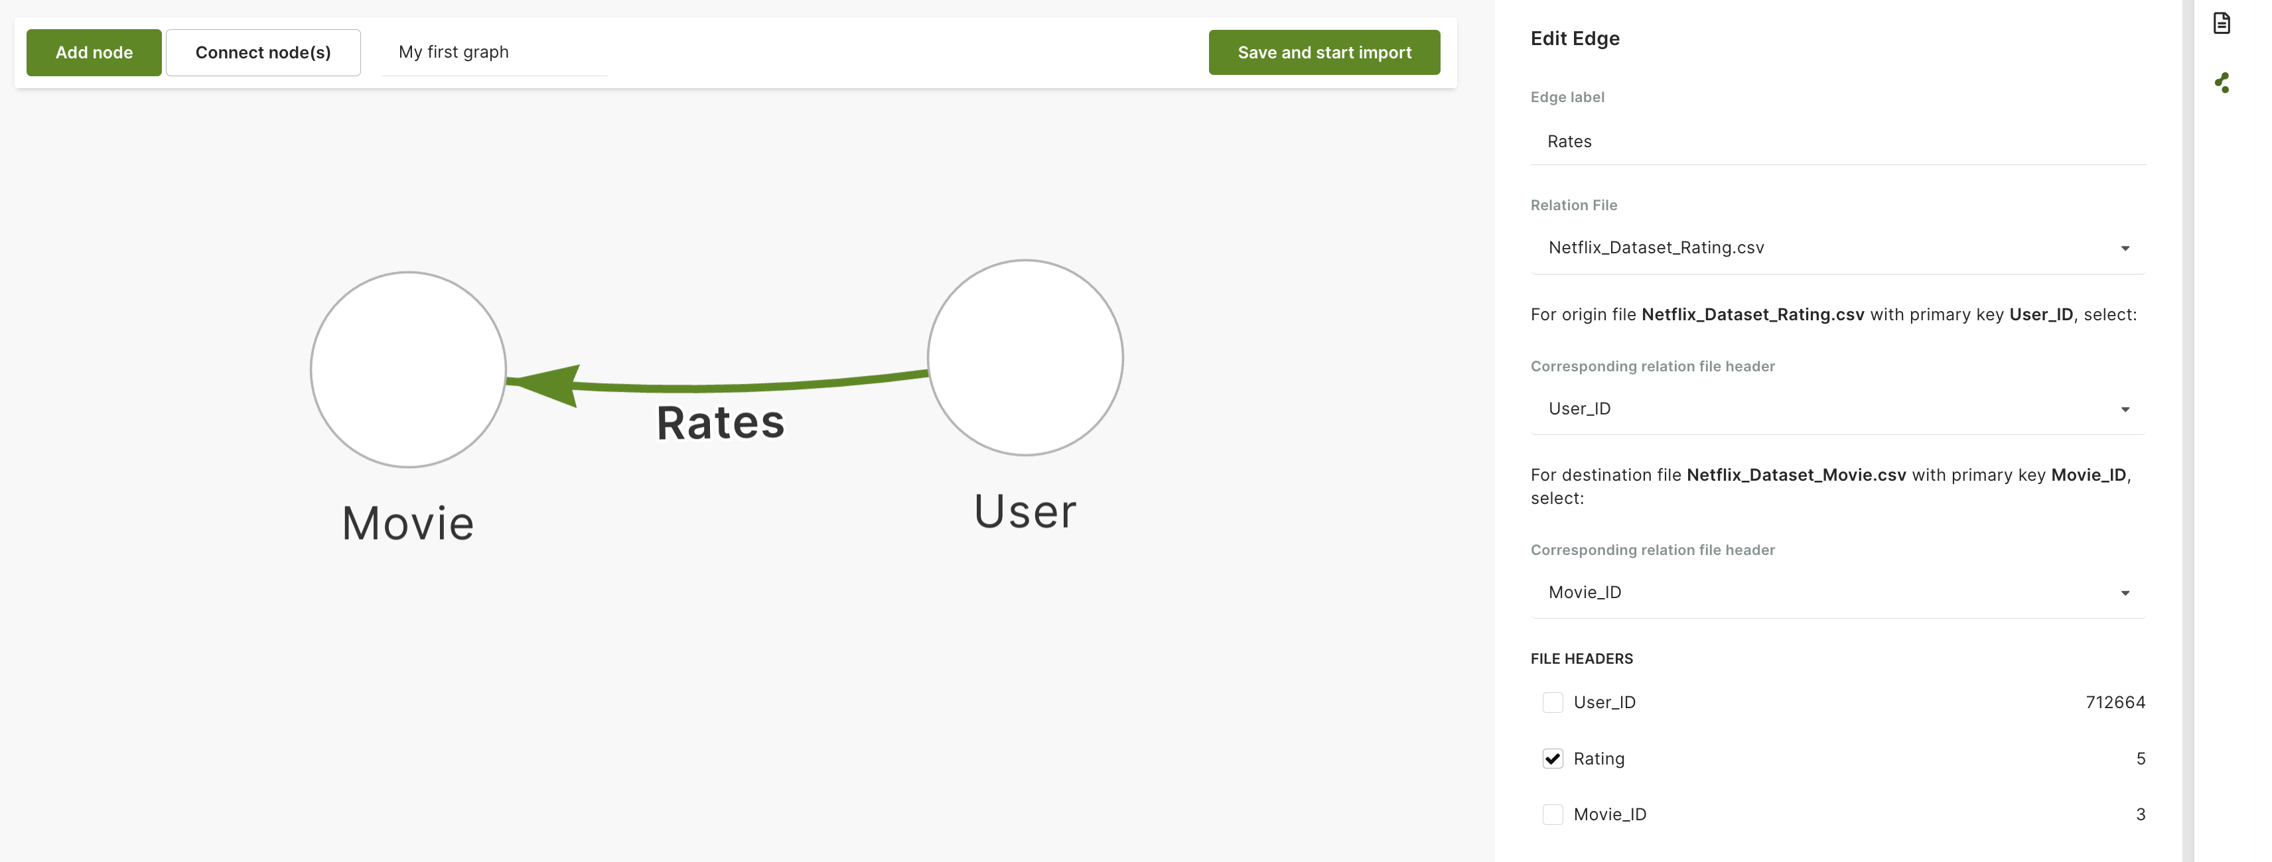Click the User node label text

click(1025, 511)
